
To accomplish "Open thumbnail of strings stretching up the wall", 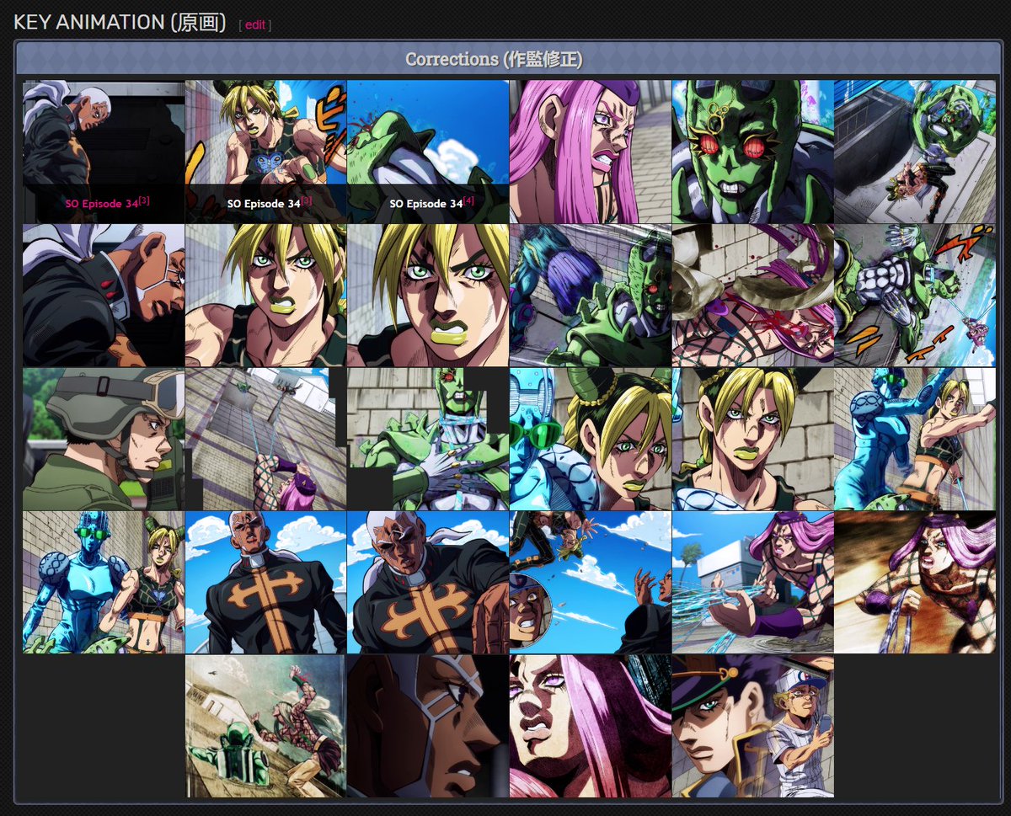I will (x=266, y=439).
